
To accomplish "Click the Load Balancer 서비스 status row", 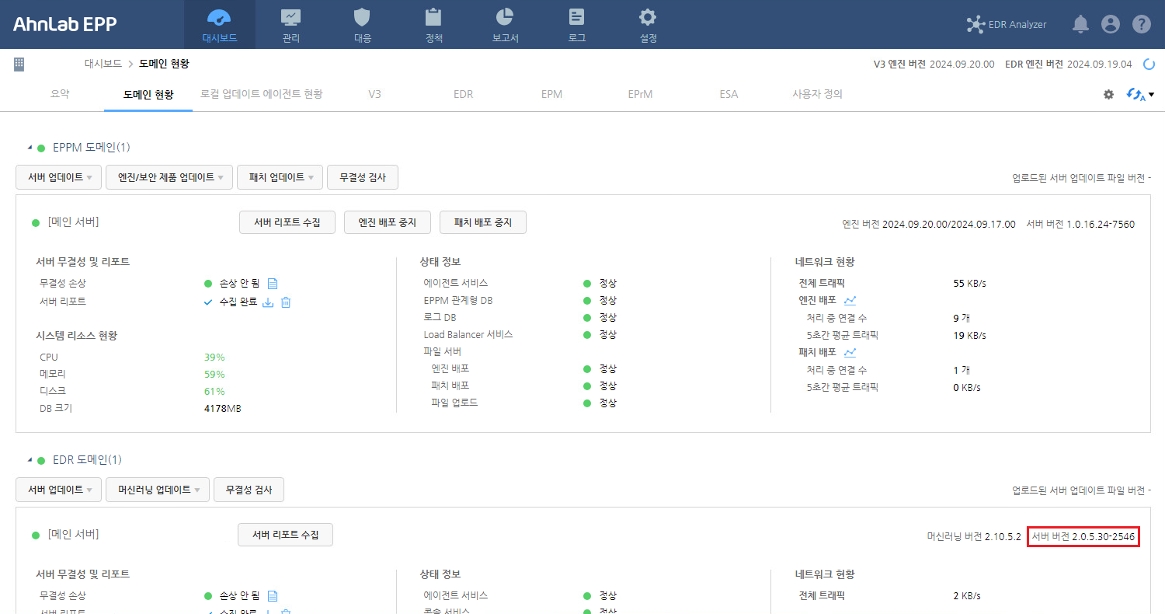I will [520, 334].
